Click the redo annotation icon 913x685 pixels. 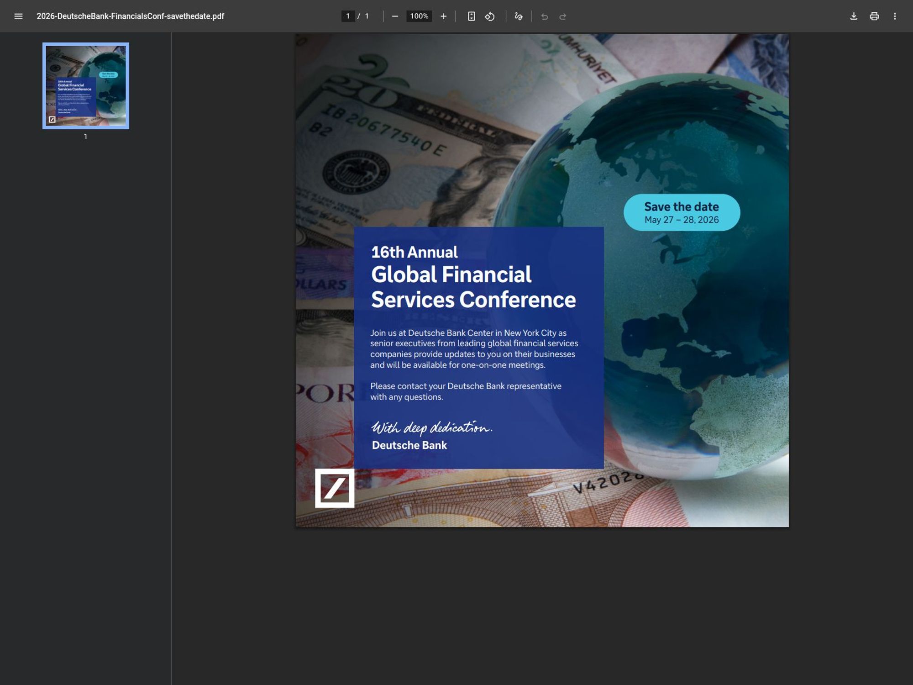point(562,16)
